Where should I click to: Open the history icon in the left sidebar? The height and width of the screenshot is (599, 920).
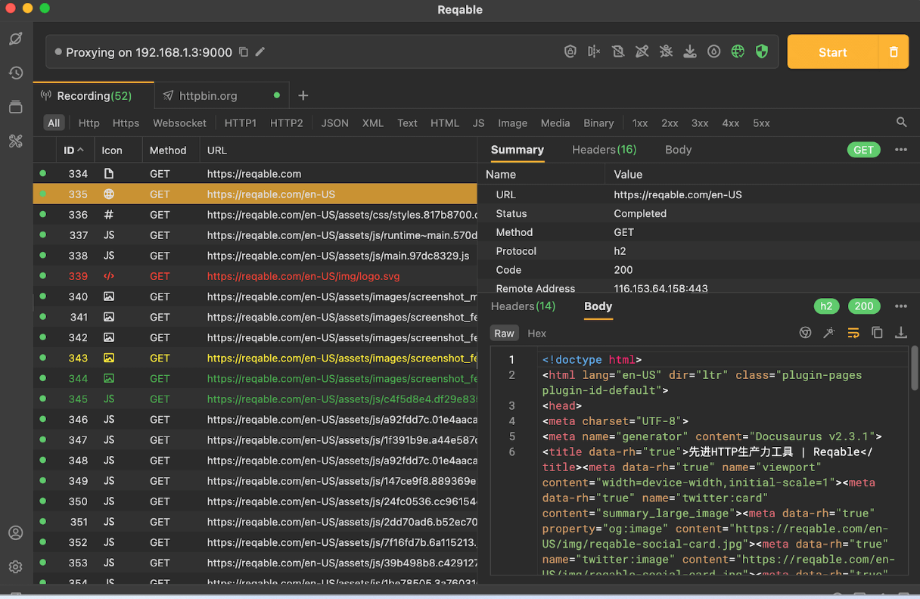coord(15,73)
